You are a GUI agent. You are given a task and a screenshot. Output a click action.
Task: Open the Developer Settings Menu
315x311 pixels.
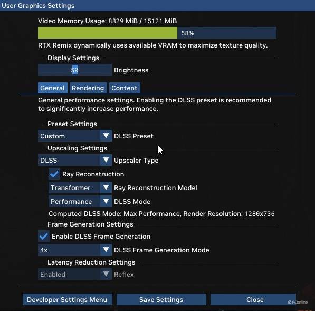coord(68,299)
